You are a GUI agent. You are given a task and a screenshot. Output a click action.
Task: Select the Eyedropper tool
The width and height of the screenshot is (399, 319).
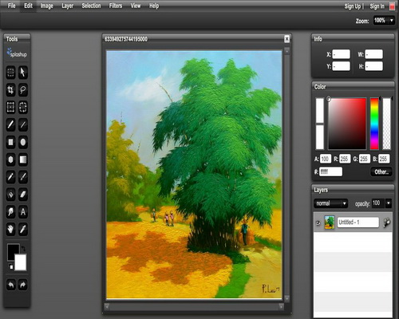(x=23, y=229)
